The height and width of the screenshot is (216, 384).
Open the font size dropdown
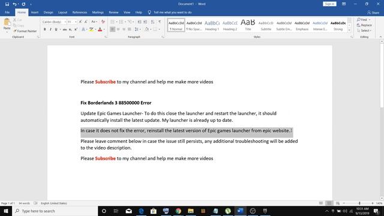pos(76,22)
